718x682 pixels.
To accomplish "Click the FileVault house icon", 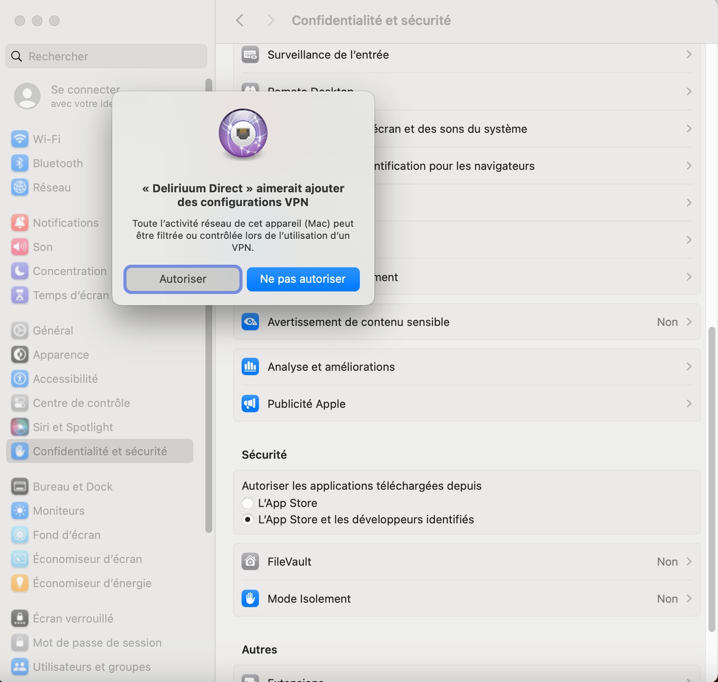I will click(x=250, y=561).
